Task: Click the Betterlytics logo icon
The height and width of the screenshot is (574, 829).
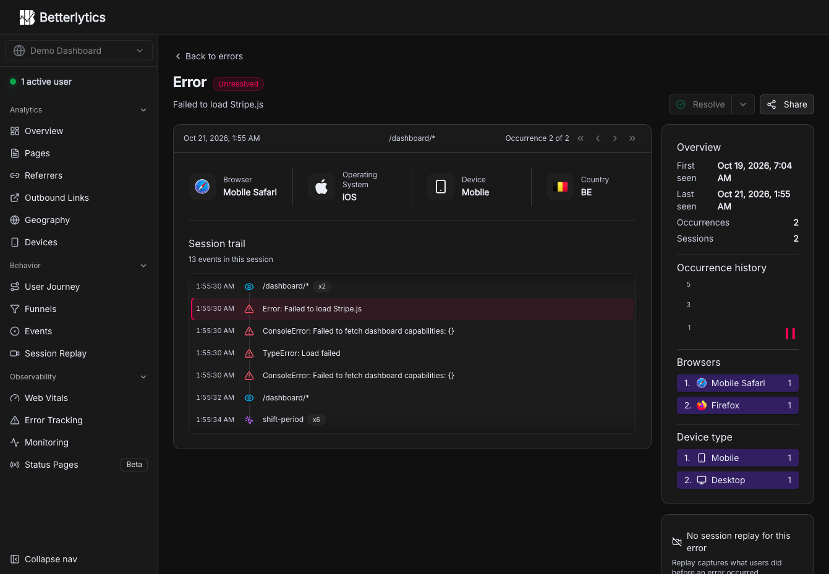Action: [27, 17]
